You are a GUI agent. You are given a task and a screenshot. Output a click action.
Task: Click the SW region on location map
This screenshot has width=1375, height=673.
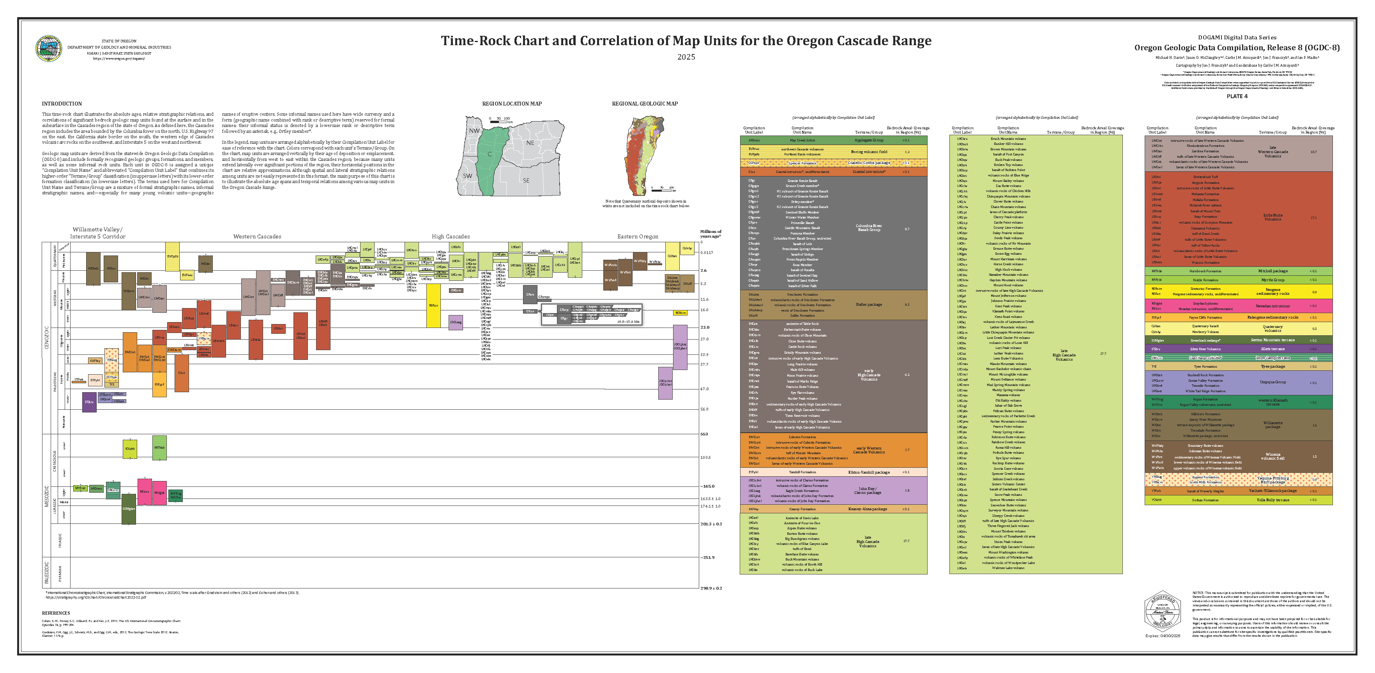pos(468,175)
